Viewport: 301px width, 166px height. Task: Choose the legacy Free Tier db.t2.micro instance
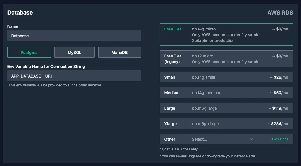pyautogui.click(x=226, y=59)
